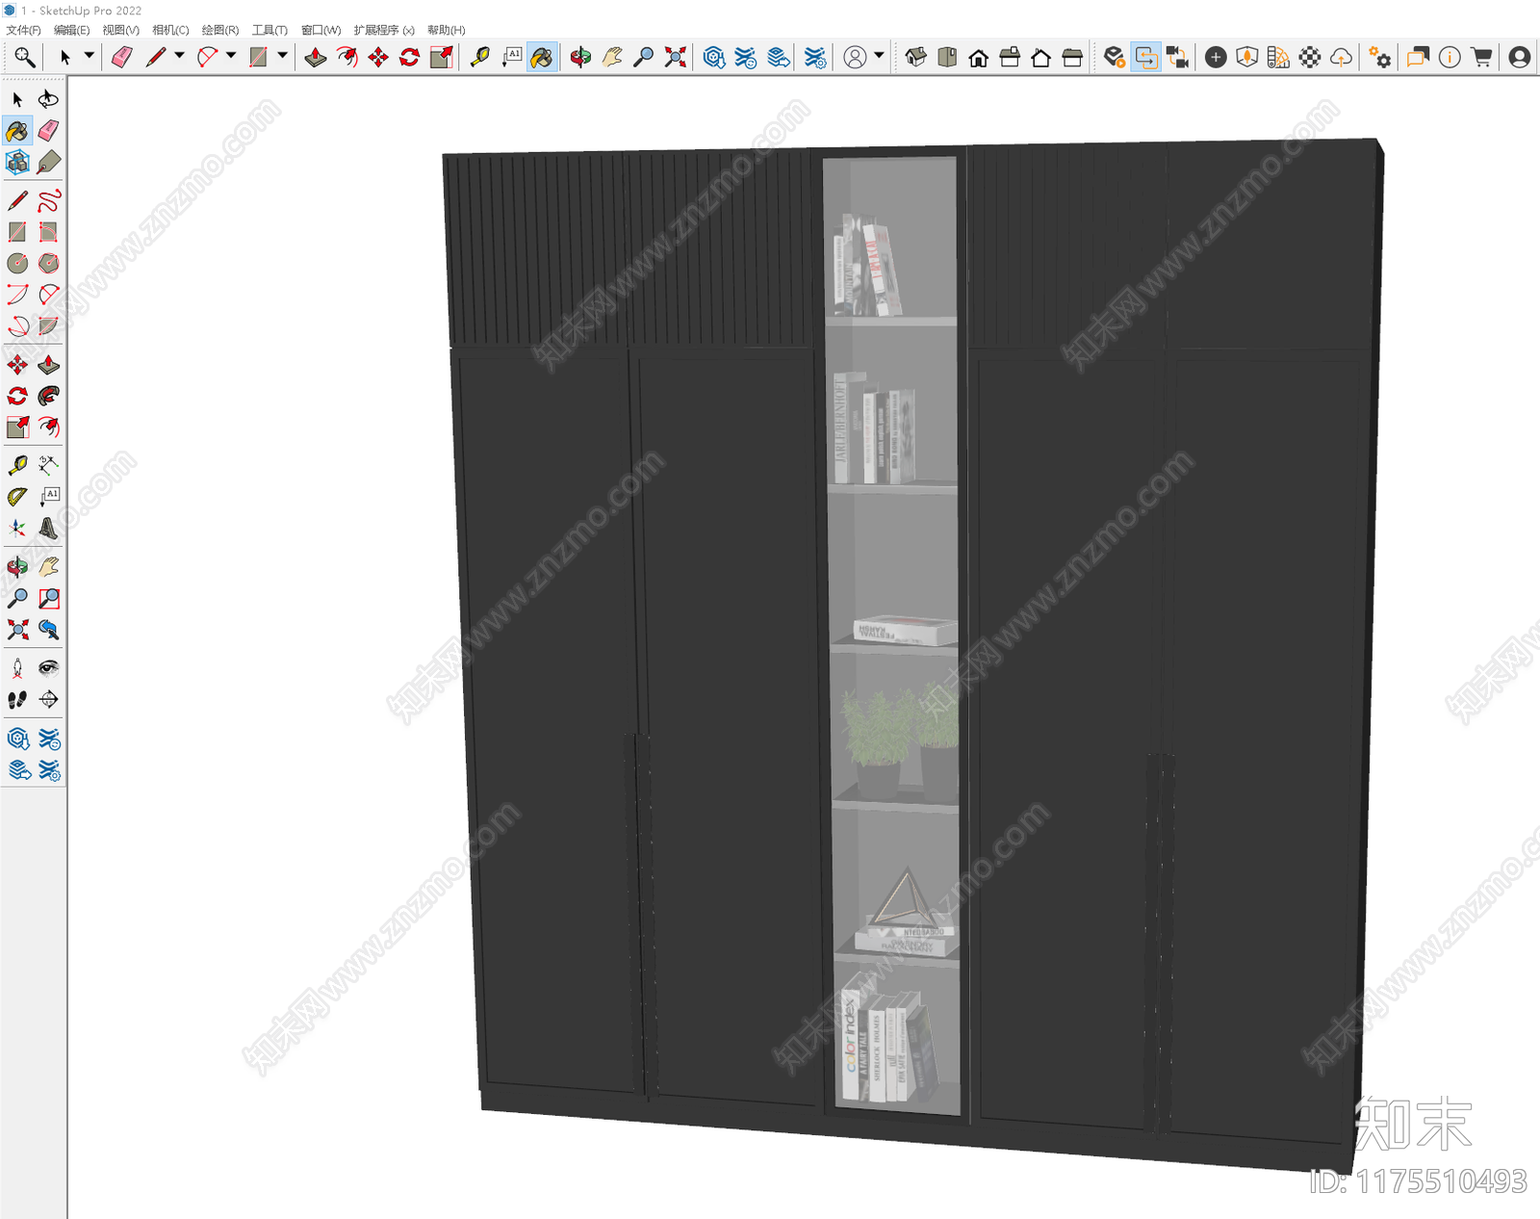Expand the Shapes tool dropdown arrow

(x=282, y=56)
